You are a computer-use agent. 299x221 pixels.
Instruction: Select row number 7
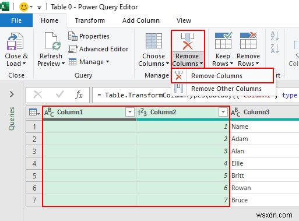coord(34,200)
